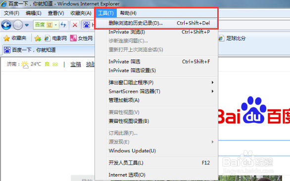Expand SmartScreen 筛选器(T) submenu
Viewport: 290px width, 181px height.
tap(157, 91)
